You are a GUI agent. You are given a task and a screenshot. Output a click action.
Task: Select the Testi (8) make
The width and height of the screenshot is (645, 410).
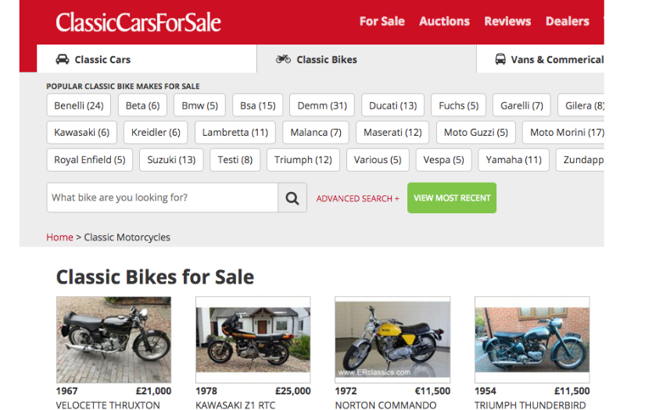[x=235, y=160]
